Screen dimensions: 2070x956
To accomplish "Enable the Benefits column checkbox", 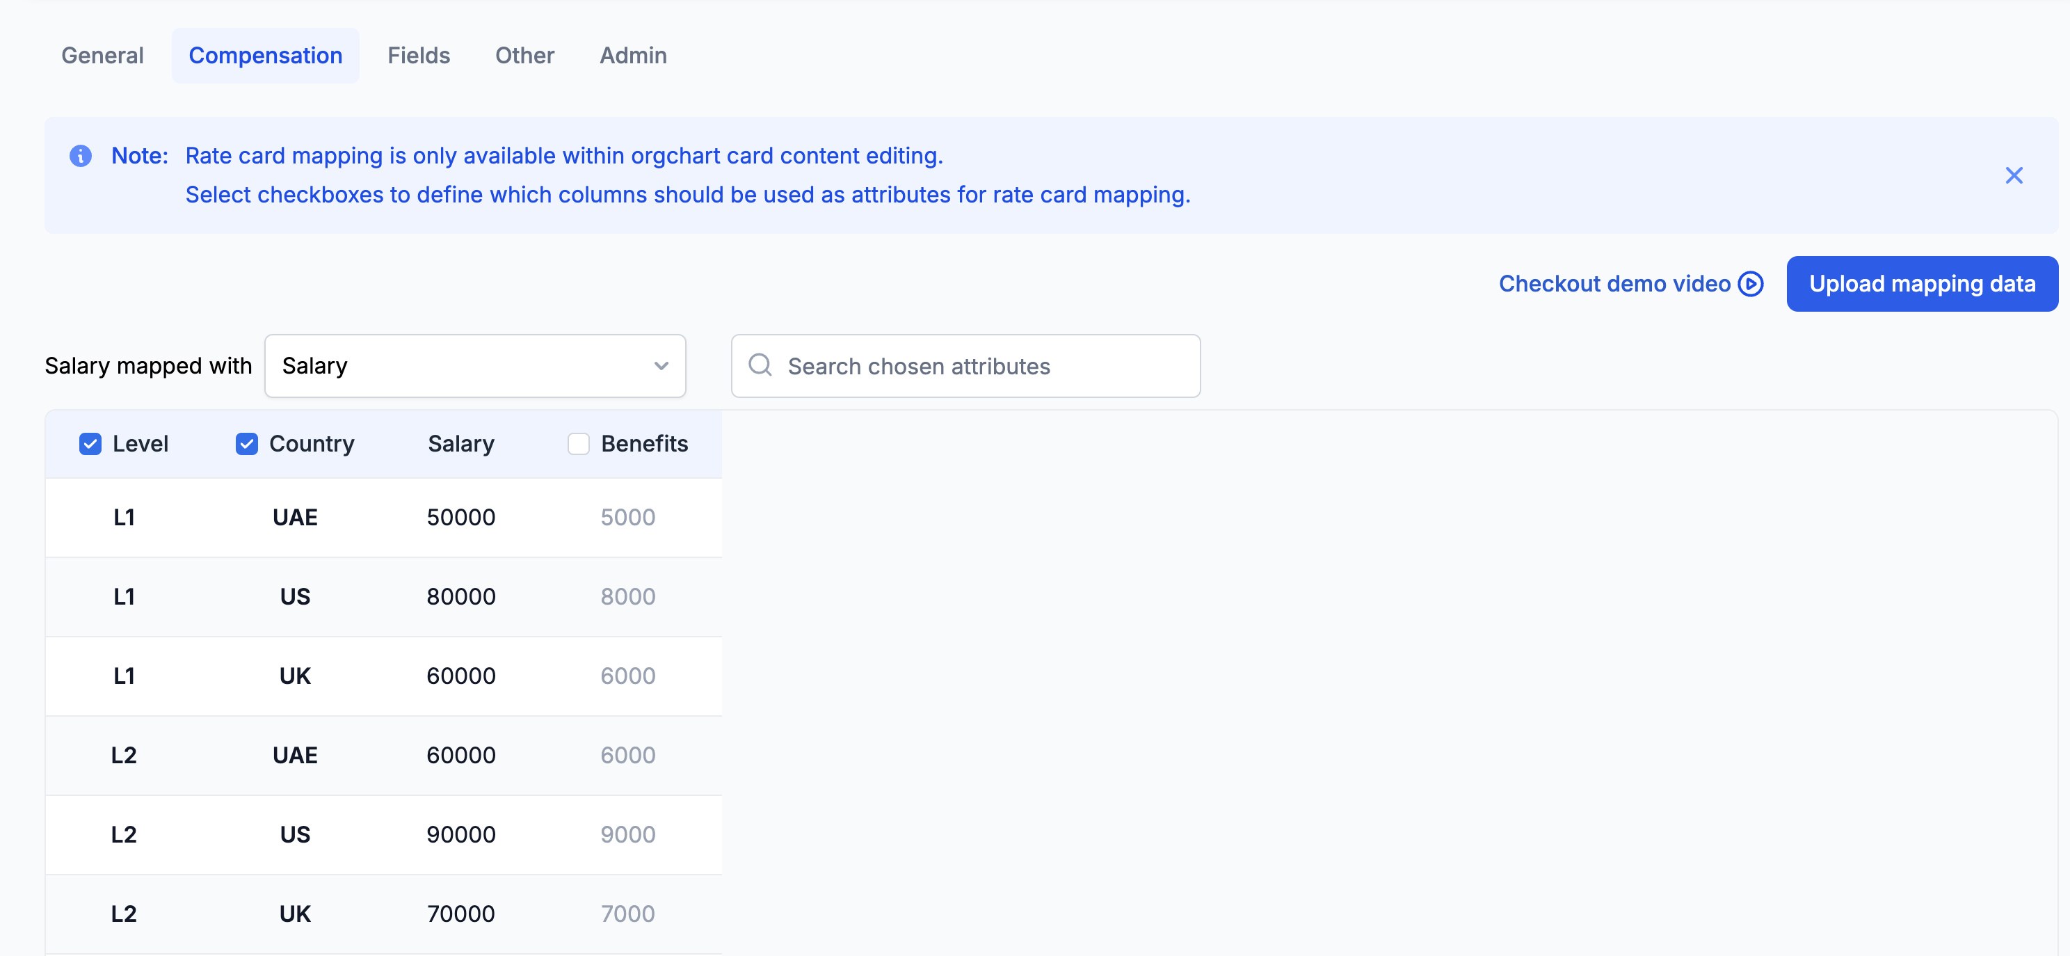I will click(579, 444).
